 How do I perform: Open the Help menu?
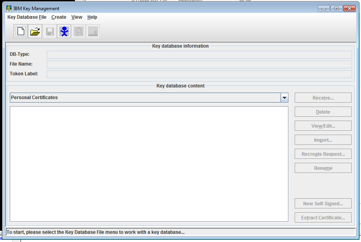(92, 17)
